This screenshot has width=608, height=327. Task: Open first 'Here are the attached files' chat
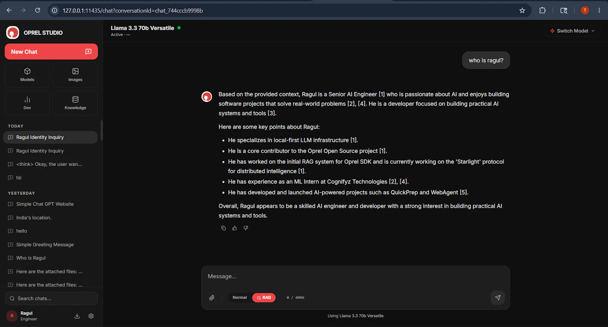pyautogui.click(x=51, y=272)
